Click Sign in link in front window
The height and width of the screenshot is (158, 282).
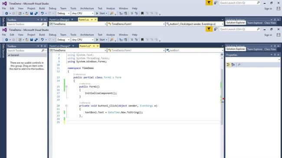tap(268, 35)
